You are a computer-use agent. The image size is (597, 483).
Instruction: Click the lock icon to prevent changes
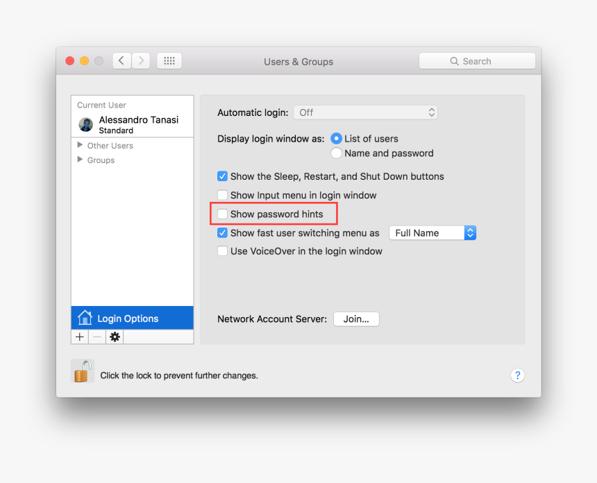tap(82, 371)
